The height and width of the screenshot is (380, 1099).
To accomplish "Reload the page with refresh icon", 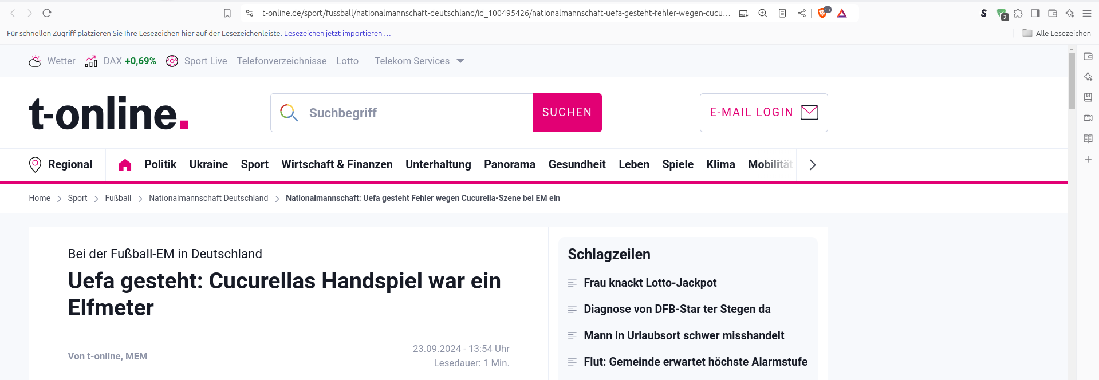I will click(x=47, y=13).
